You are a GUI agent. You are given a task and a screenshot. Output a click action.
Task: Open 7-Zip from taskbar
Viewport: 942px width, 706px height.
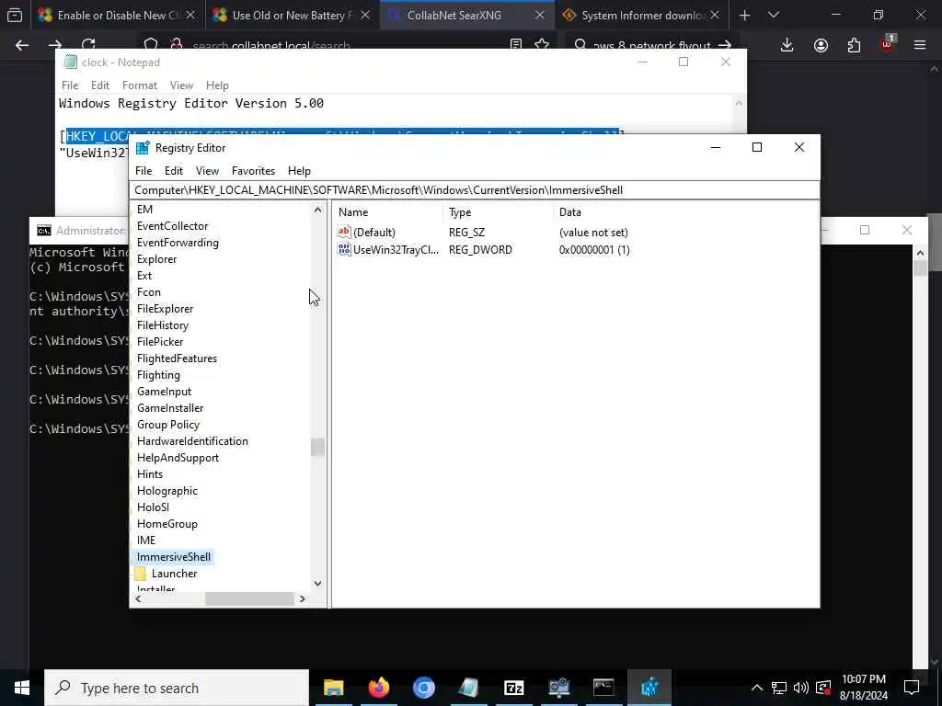(x=513, y=688)
